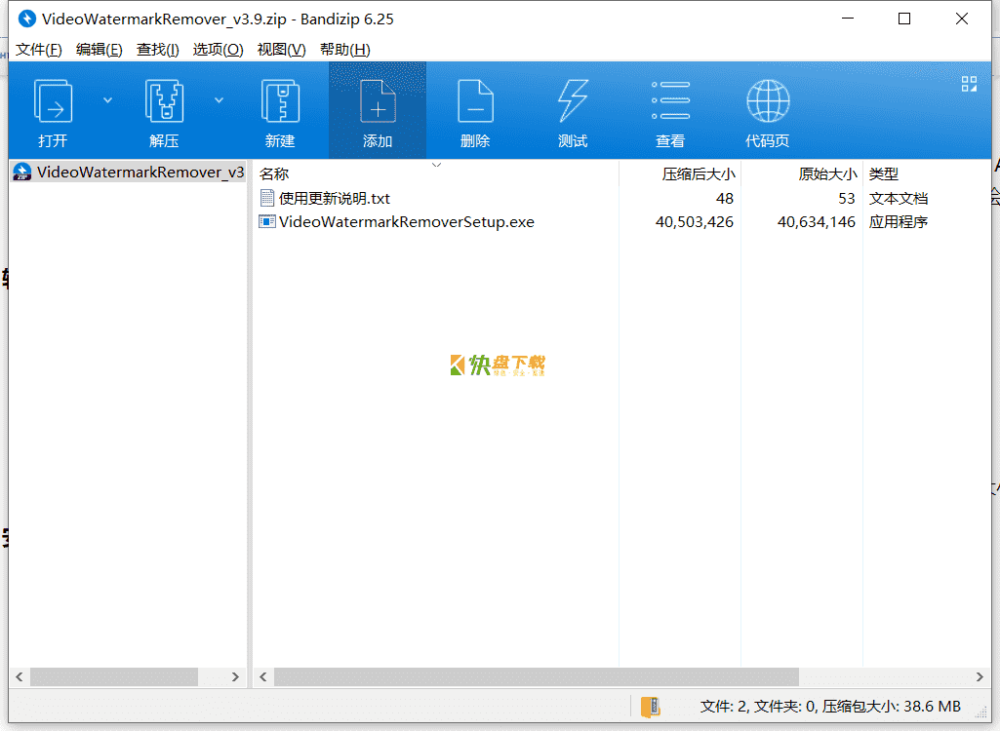
Task: Click the text document icon of 使用更新说明.txt
Action: [x=267, y=198]
